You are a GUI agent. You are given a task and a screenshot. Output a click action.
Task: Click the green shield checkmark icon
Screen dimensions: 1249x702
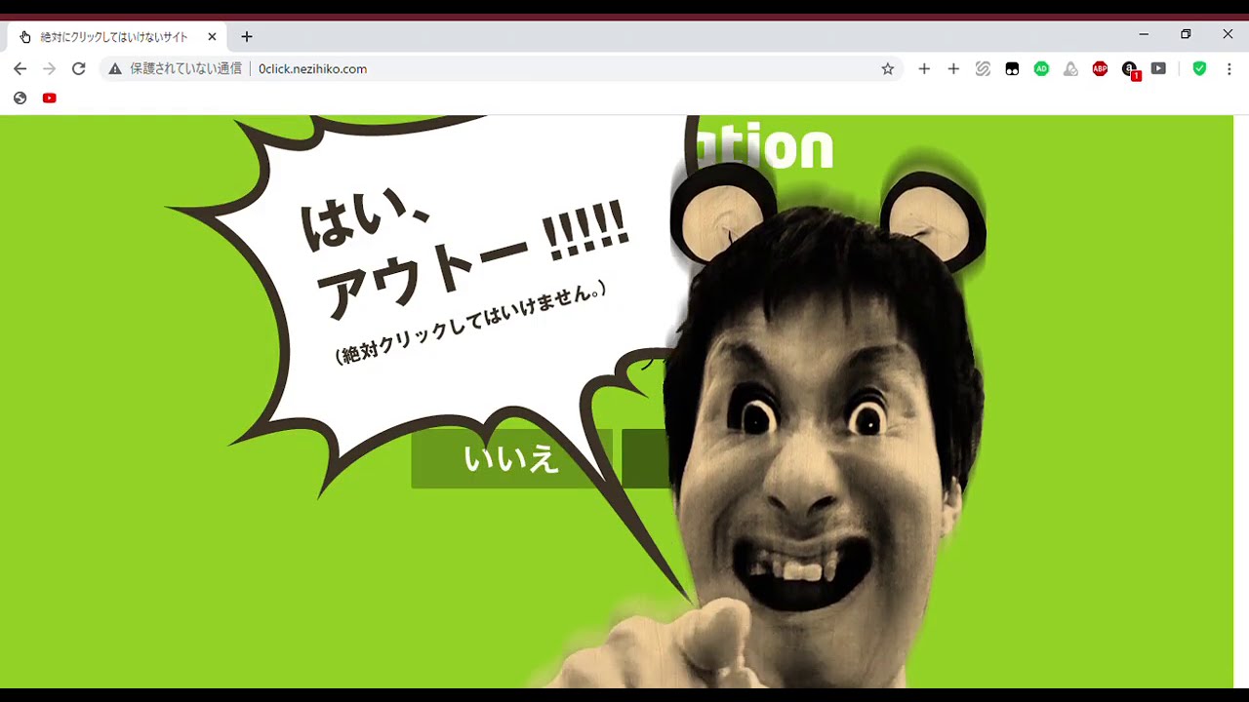click(x=1199, y=69)
